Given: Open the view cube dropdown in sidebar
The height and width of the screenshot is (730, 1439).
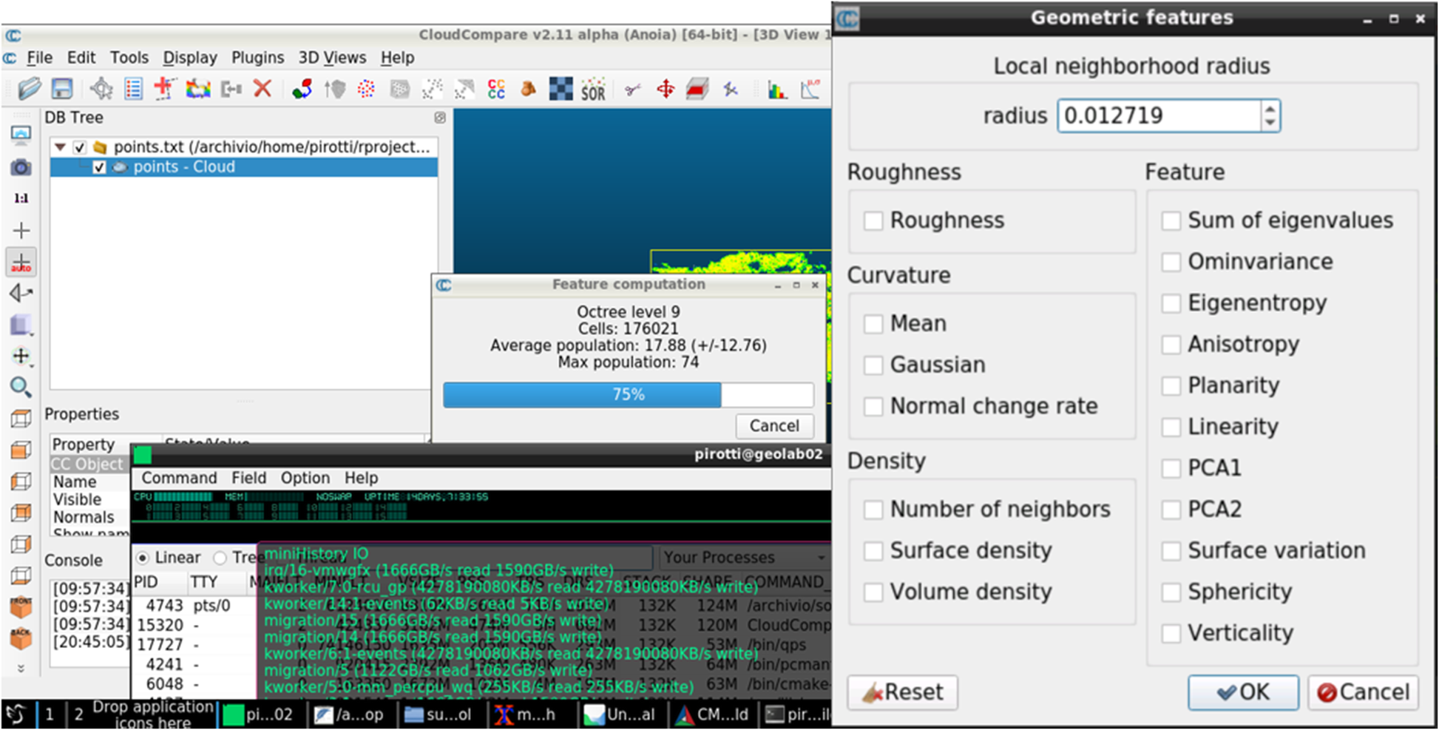Looking at the screenshot, I should point(21,325).
